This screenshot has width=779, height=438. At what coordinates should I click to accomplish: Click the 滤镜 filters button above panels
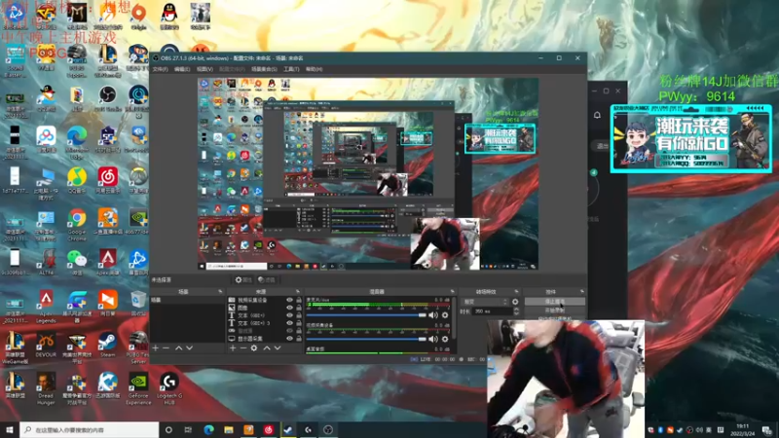[267, 279]
